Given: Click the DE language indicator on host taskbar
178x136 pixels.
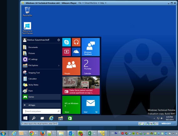Looking at the screenshot, I should pyautogui.click(x=113, y=133).
